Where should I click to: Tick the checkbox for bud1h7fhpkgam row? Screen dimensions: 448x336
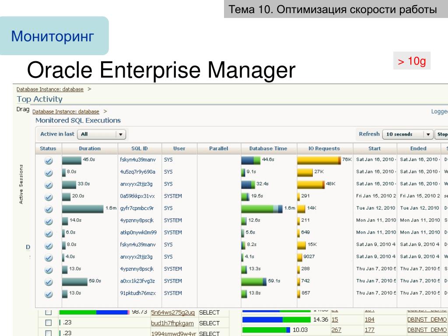(49, 322)
